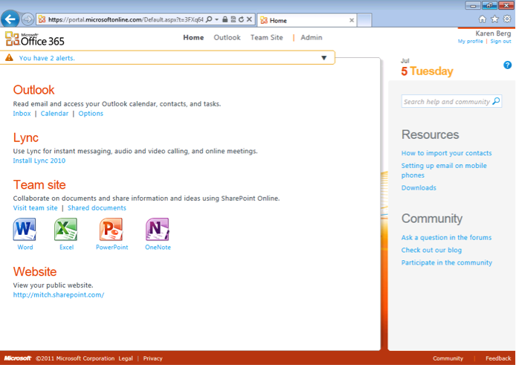Click the security lock icon in address bar

225,19
